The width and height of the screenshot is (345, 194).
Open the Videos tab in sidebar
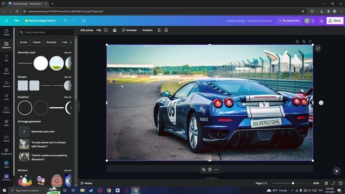pos(6,138)
